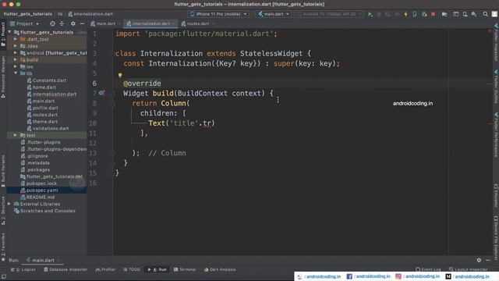The width and height of the screenshot is (499, 281).
Task: Open the Dart Analysis tab
Action: tap(220, 269)
